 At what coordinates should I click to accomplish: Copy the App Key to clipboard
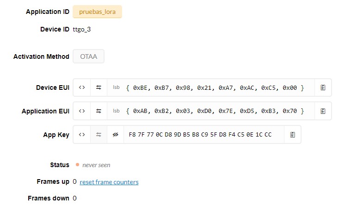click(x=292, y=135)
